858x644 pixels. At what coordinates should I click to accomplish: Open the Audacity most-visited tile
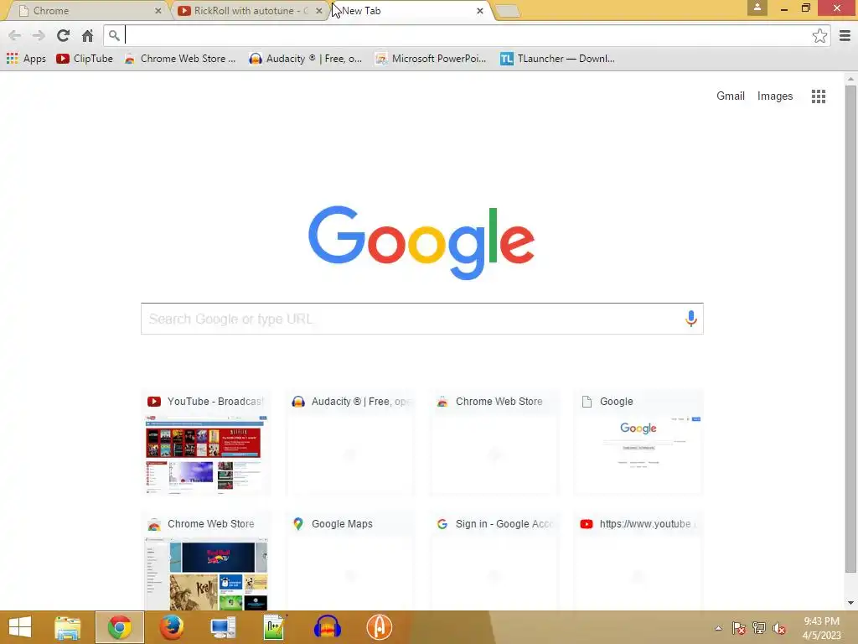click(350, 443)
